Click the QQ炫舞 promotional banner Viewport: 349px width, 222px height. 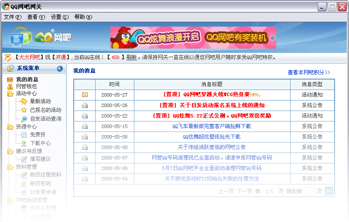pos(193,38)
